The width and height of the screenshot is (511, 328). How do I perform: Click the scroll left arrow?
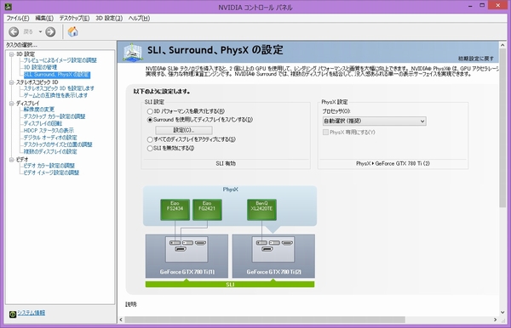coord(121,320)
